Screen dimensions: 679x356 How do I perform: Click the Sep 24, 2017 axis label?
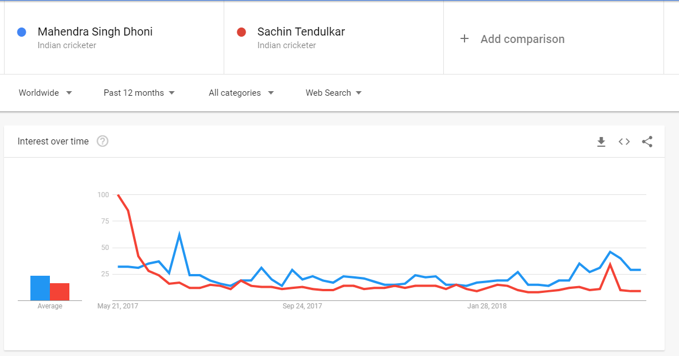coord(302,306)
